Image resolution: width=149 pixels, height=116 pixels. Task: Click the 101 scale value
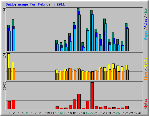tap(4, 55)
